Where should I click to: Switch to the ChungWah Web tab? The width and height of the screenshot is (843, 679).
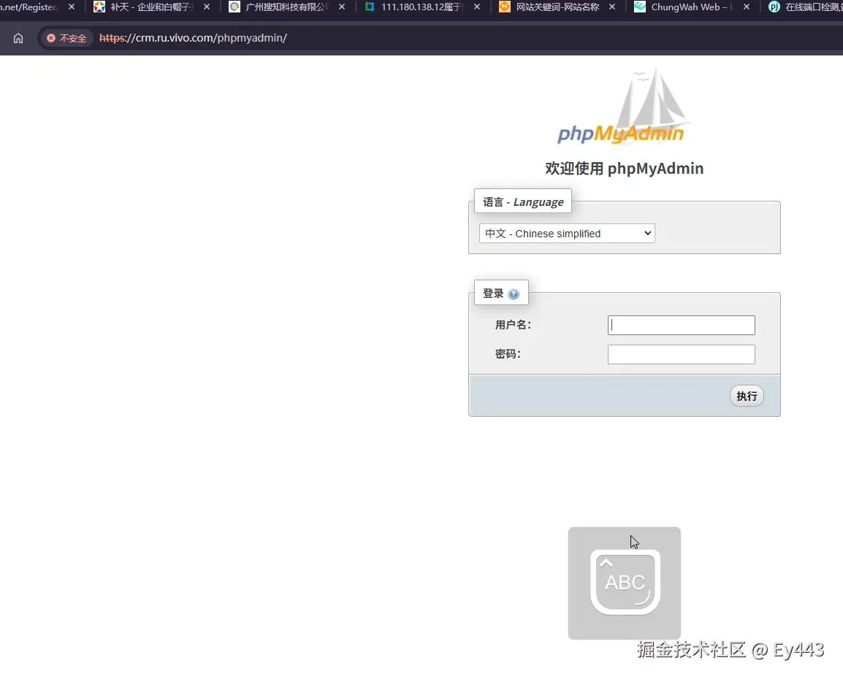tap(692, 7)
